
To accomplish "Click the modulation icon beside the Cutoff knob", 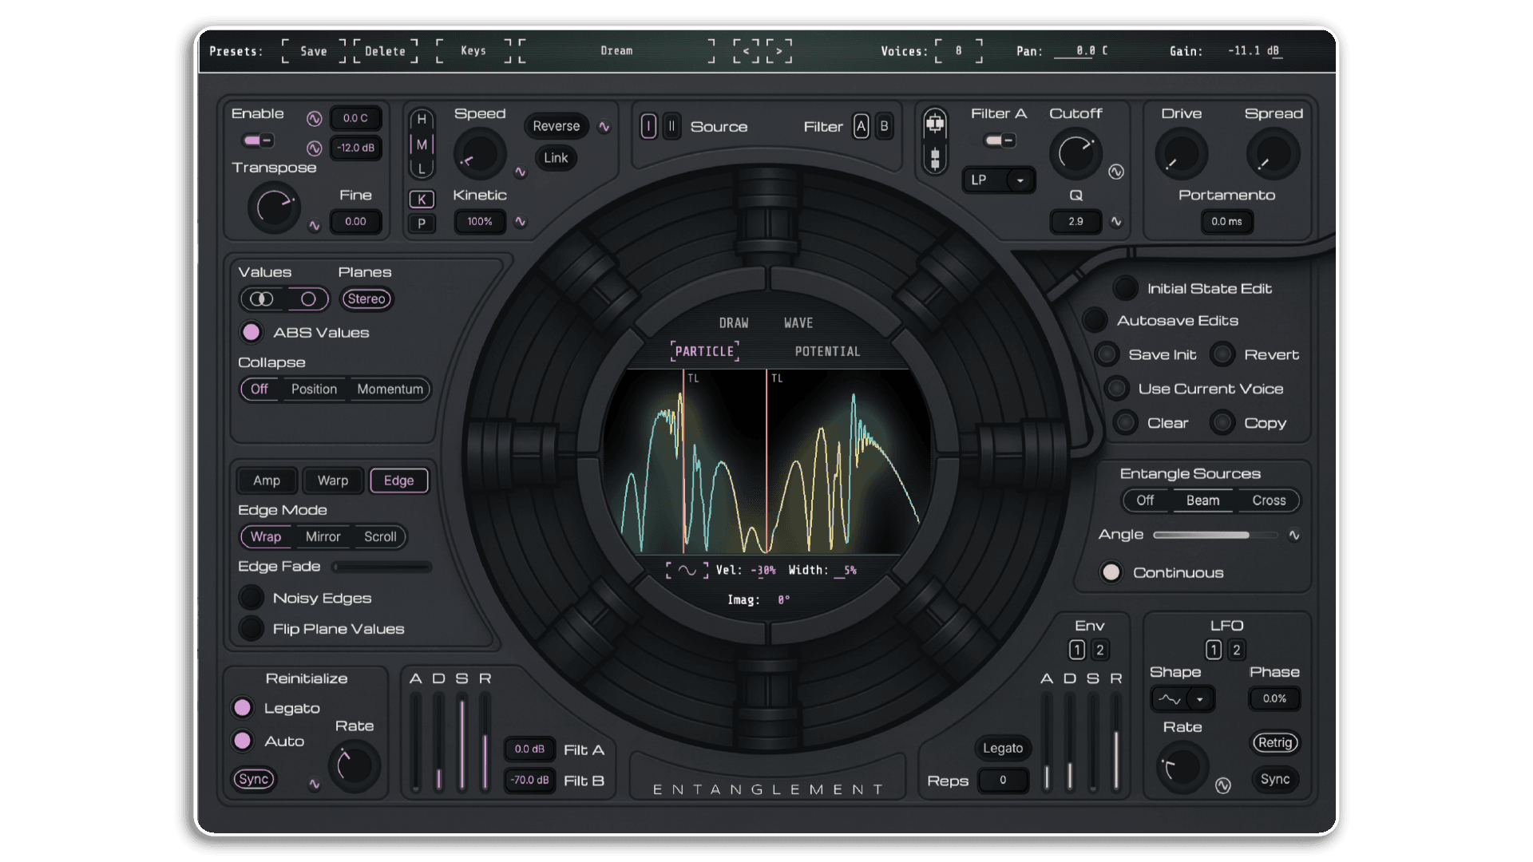I will pos(1116,172).
